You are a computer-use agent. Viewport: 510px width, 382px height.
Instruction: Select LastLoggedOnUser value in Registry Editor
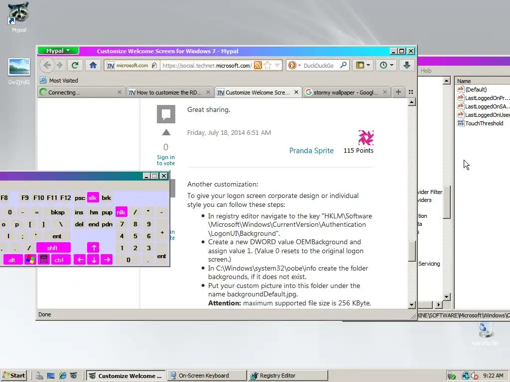(x=484, y=115)
